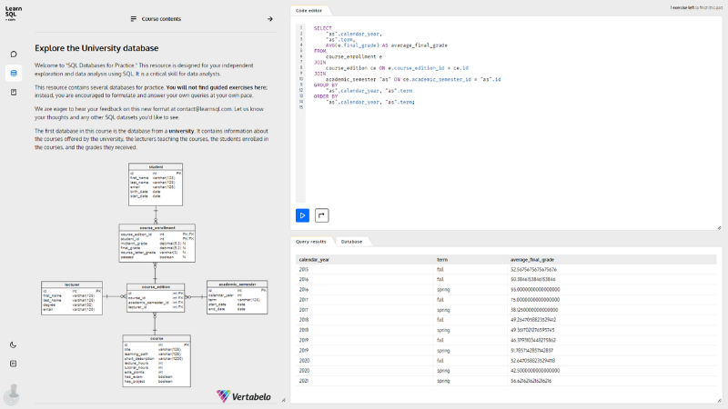Switch to the Query results tab
This screenshot has width=728, height=409.
(310, 242)
